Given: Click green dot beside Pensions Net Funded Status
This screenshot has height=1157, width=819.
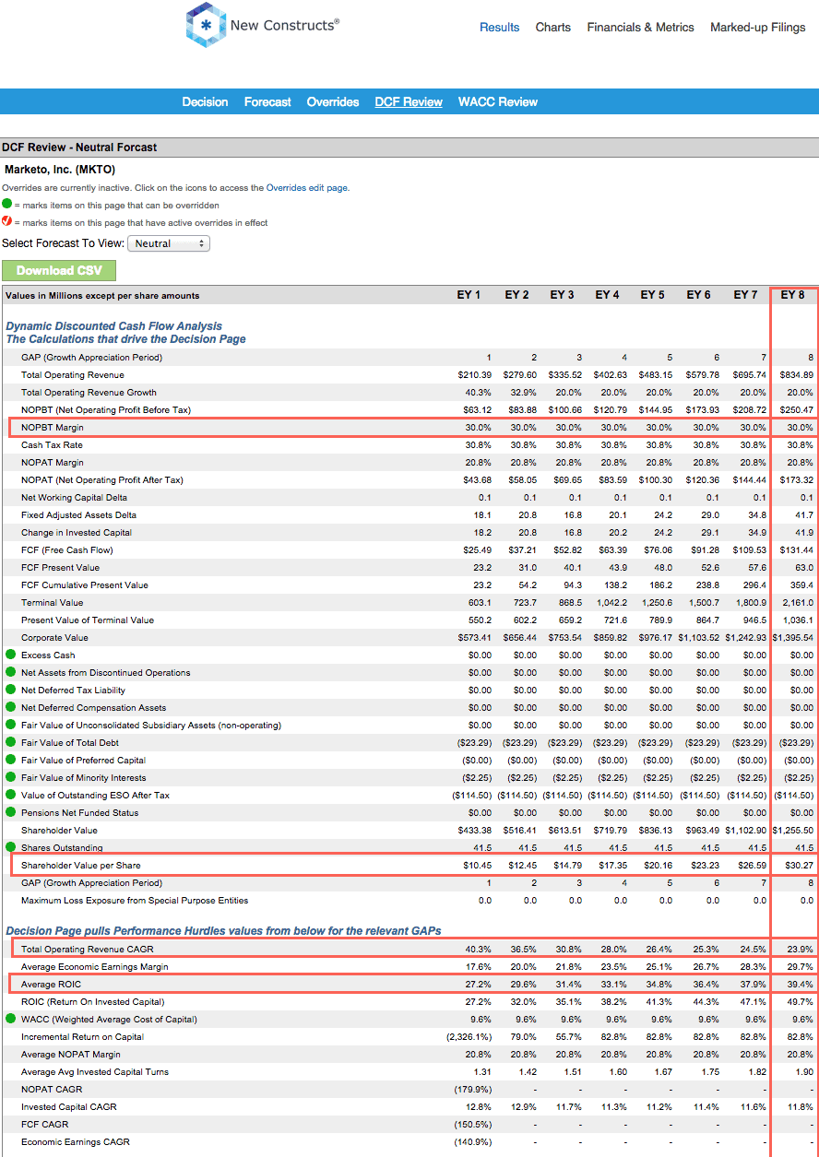Looking at the screenshot, I should click(x=10, y=813).
